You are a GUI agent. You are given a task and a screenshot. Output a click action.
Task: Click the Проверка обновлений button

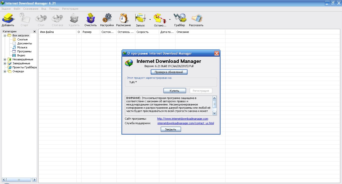click(x=169, y=72)
